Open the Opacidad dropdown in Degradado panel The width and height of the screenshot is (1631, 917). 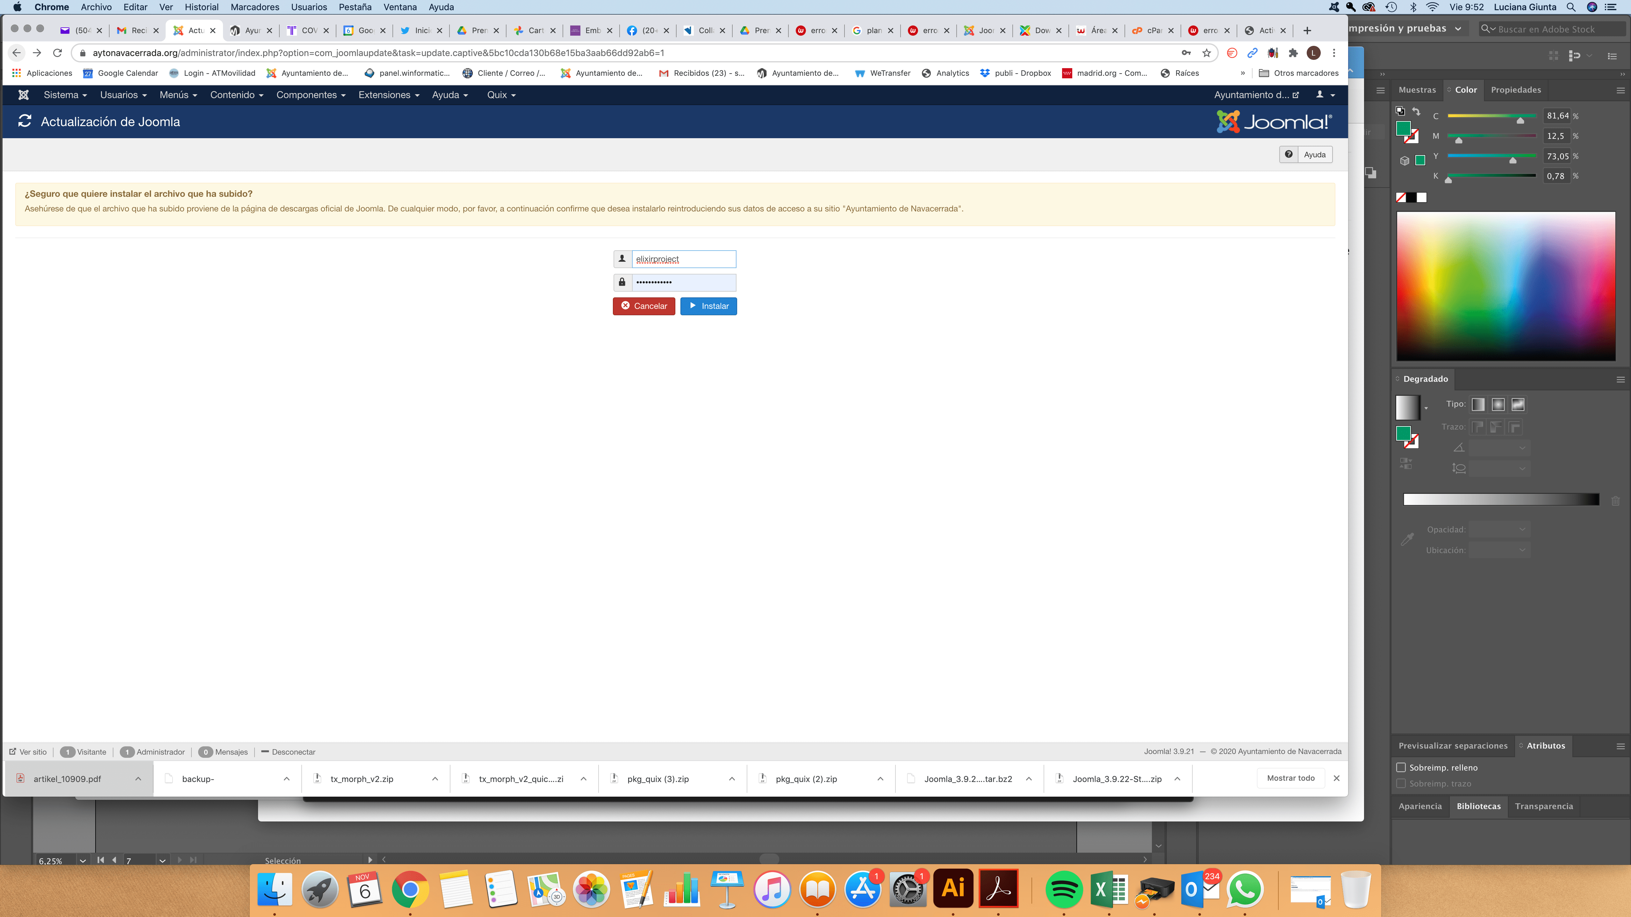1499,530
